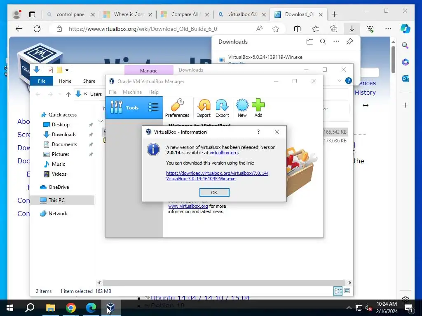Screen dimensions: 422x316
Task: Open File Explorer from the taskbar
Action: point(50,308)
